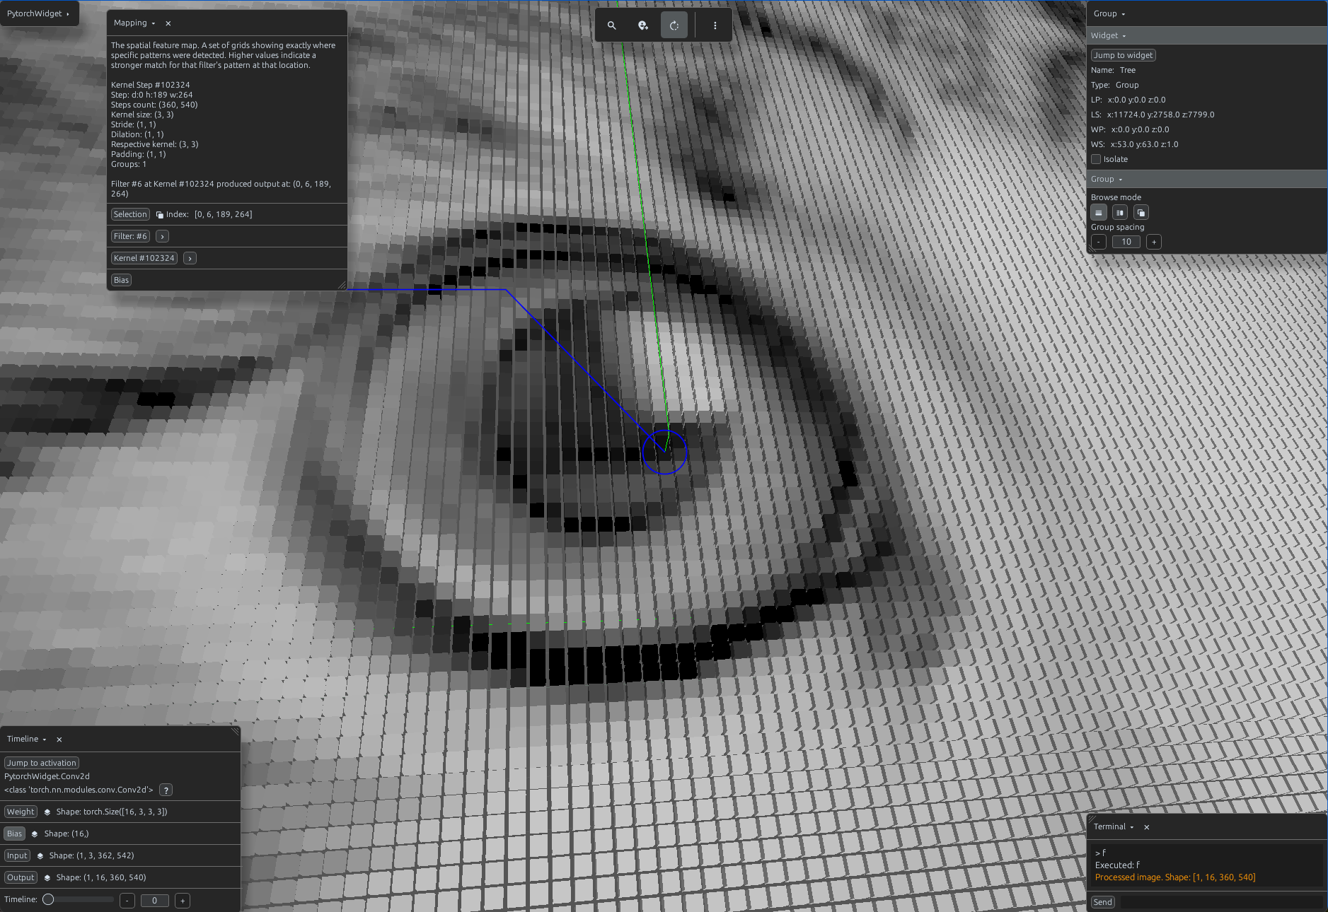Click the Timeline slider handle
1328x912 pixels.
(48, 900)
